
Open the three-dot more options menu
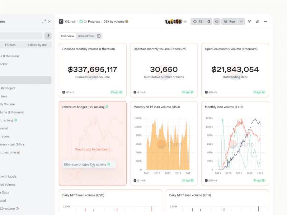265,21
